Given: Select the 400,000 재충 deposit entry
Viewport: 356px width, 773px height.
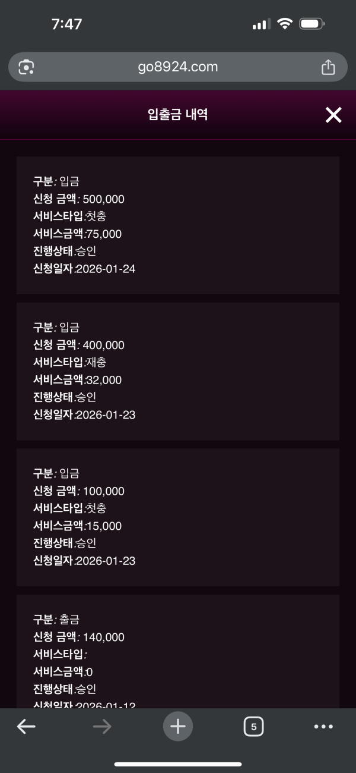Looking at the screenshot, I should pyautogui.click(x=178, y=371).
